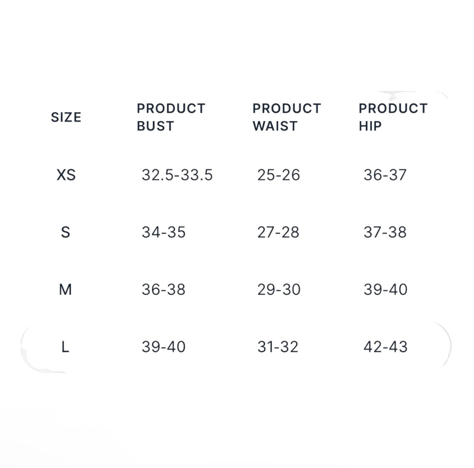Viewport: 474px width, 468px height.
Task: Click the XS bust value 32.5-33.5
Action: pyautogui.click(x=177, y=175)
